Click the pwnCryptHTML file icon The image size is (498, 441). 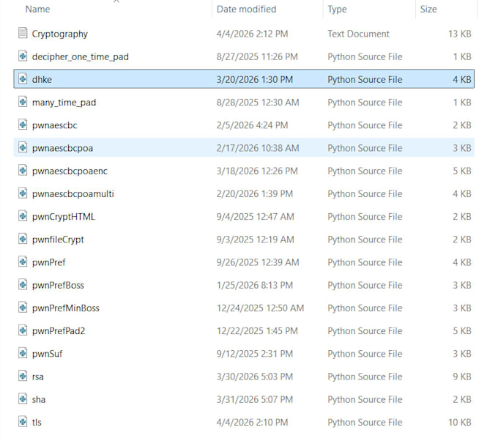point(23,216)
